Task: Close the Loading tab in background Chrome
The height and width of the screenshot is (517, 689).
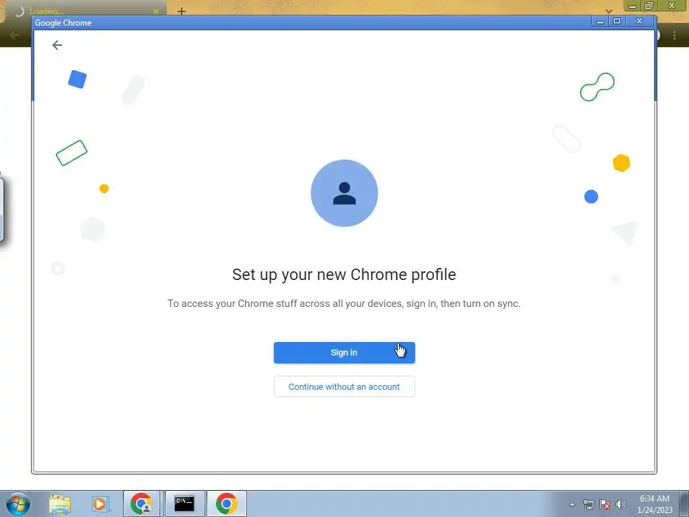Action: pos(156,11)
